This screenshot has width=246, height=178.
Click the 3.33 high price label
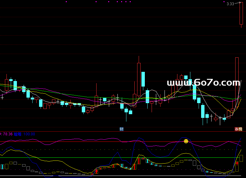click(230, 4)
